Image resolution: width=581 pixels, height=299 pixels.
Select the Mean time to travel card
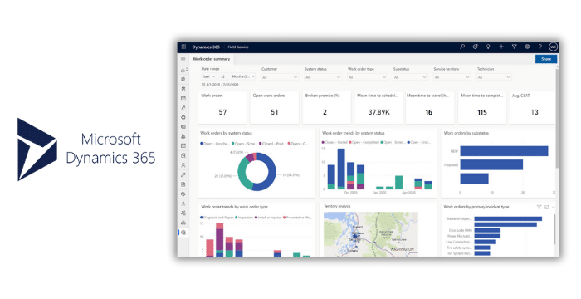pyautogui.click(x=430, y=108)
